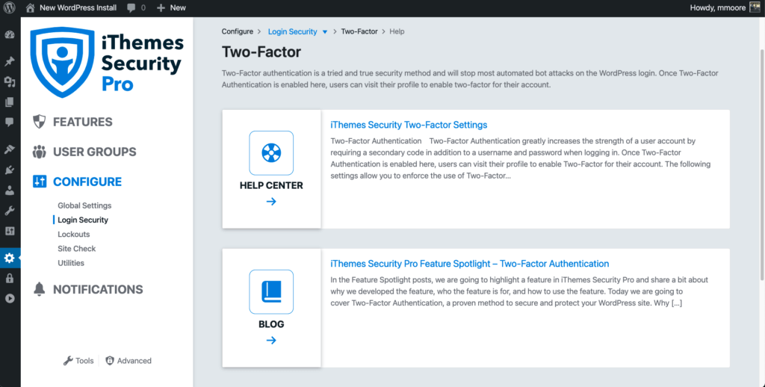
Task: Click the Advanced link at sidebar bottom
Action: pyautogui.click(x=134, y=361)
